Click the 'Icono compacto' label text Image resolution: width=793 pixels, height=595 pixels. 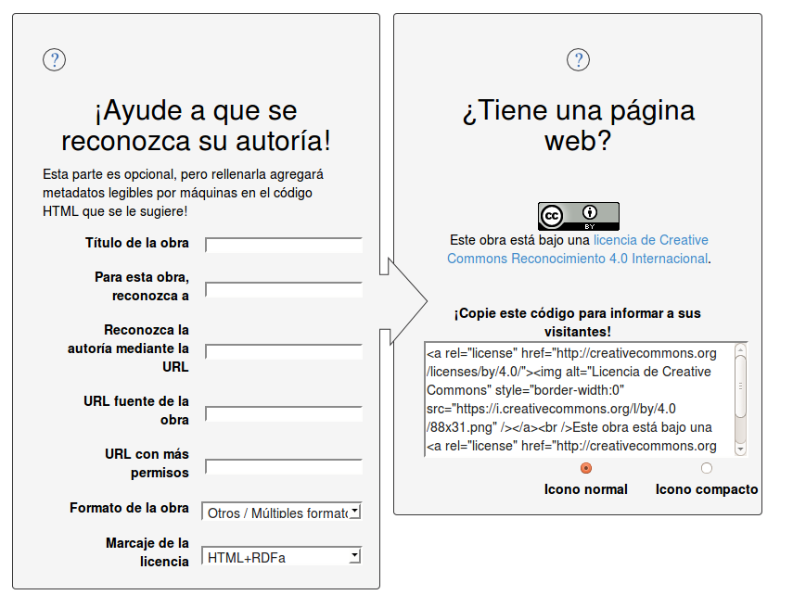(x=706, y=489)
